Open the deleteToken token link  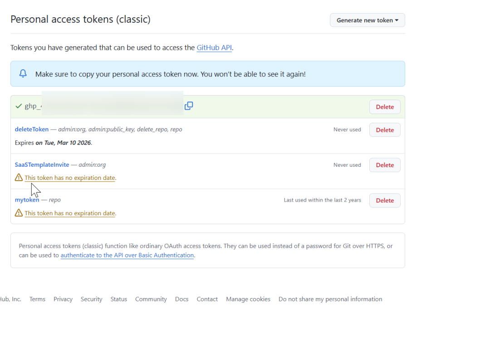(32, 130)
